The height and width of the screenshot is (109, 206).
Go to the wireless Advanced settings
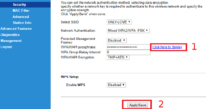(x=21, y=17)
